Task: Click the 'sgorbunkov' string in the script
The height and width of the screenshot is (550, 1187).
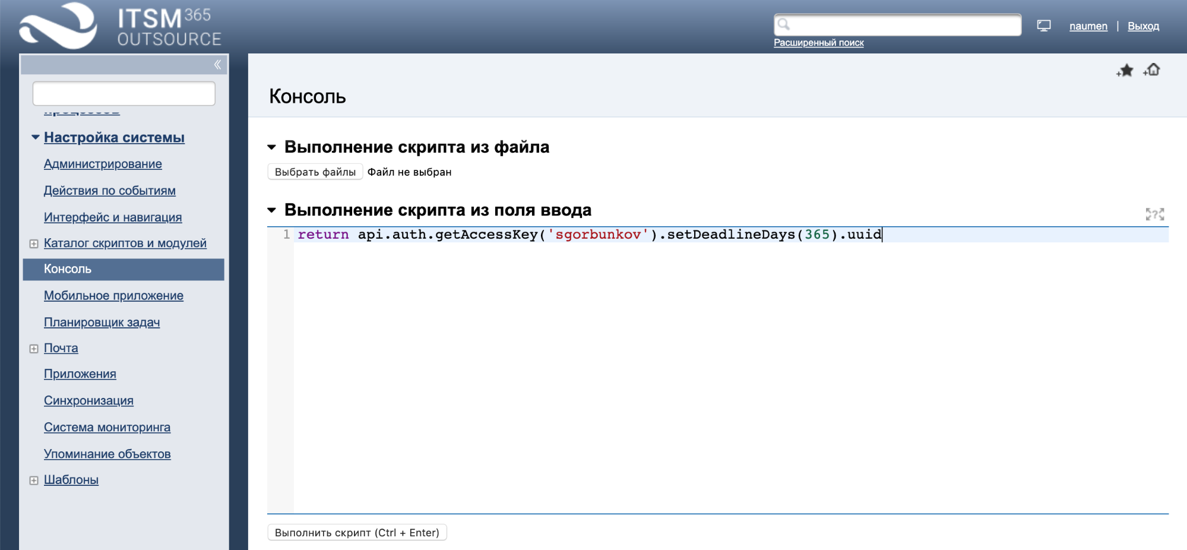Action: pos(598,235)
